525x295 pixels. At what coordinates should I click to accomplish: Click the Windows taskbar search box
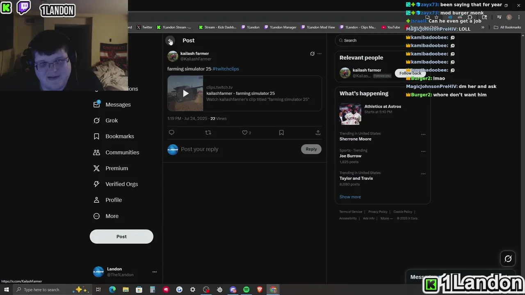pyautogui.click(x=52, y=290)
